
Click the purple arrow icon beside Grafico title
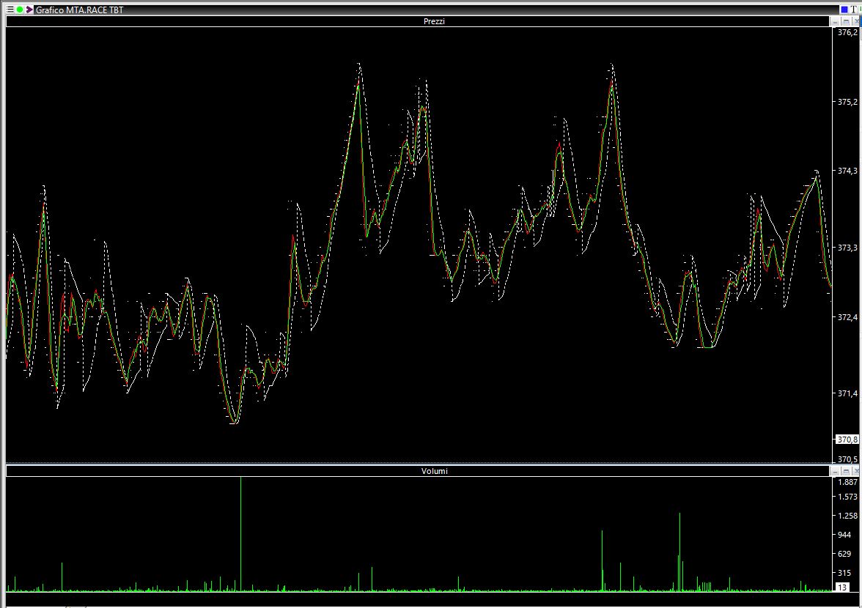[29, 10]
